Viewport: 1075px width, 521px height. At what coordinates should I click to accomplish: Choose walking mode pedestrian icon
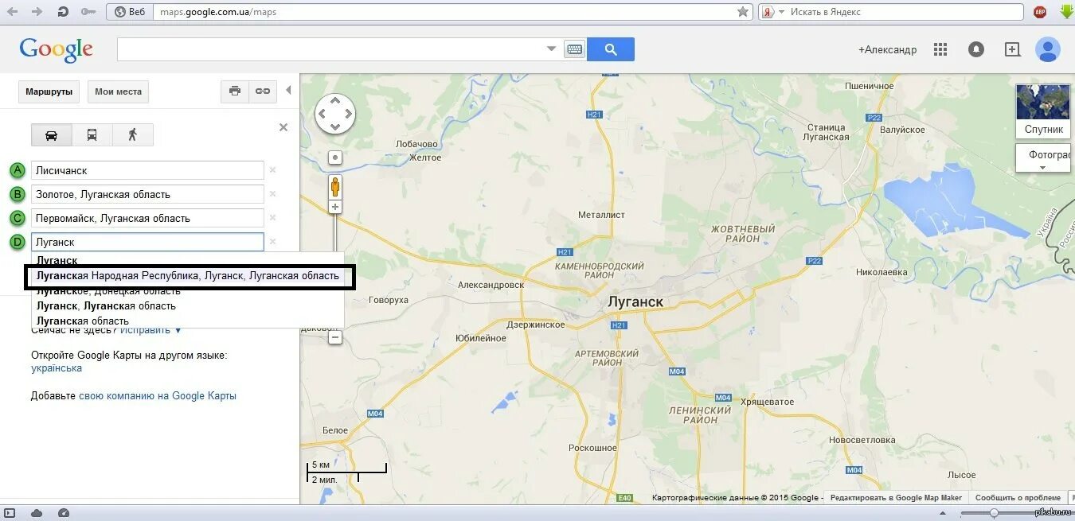click(x=133, y=135)
